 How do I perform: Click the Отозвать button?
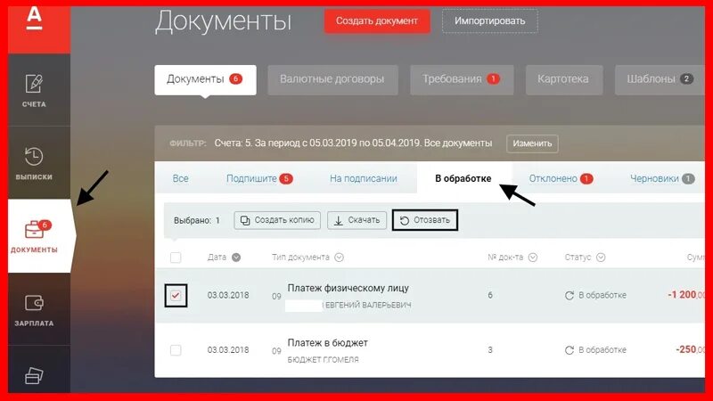pyautogui.click(x=425, y=220)
